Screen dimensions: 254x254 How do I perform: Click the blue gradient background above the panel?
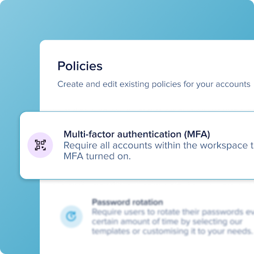(x=127, y=20)
